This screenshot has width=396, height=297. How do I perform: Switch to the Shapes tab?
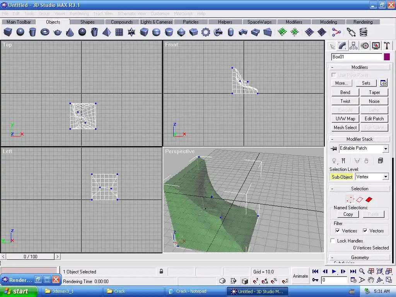click(x=87, y=22)
